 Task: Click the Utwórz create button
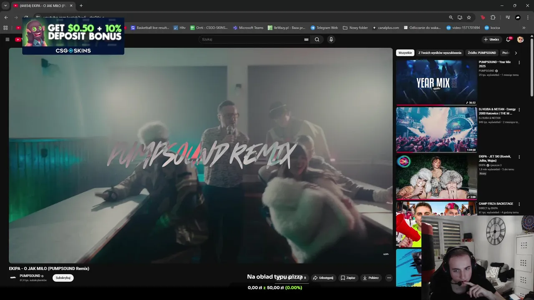[491, 40]
